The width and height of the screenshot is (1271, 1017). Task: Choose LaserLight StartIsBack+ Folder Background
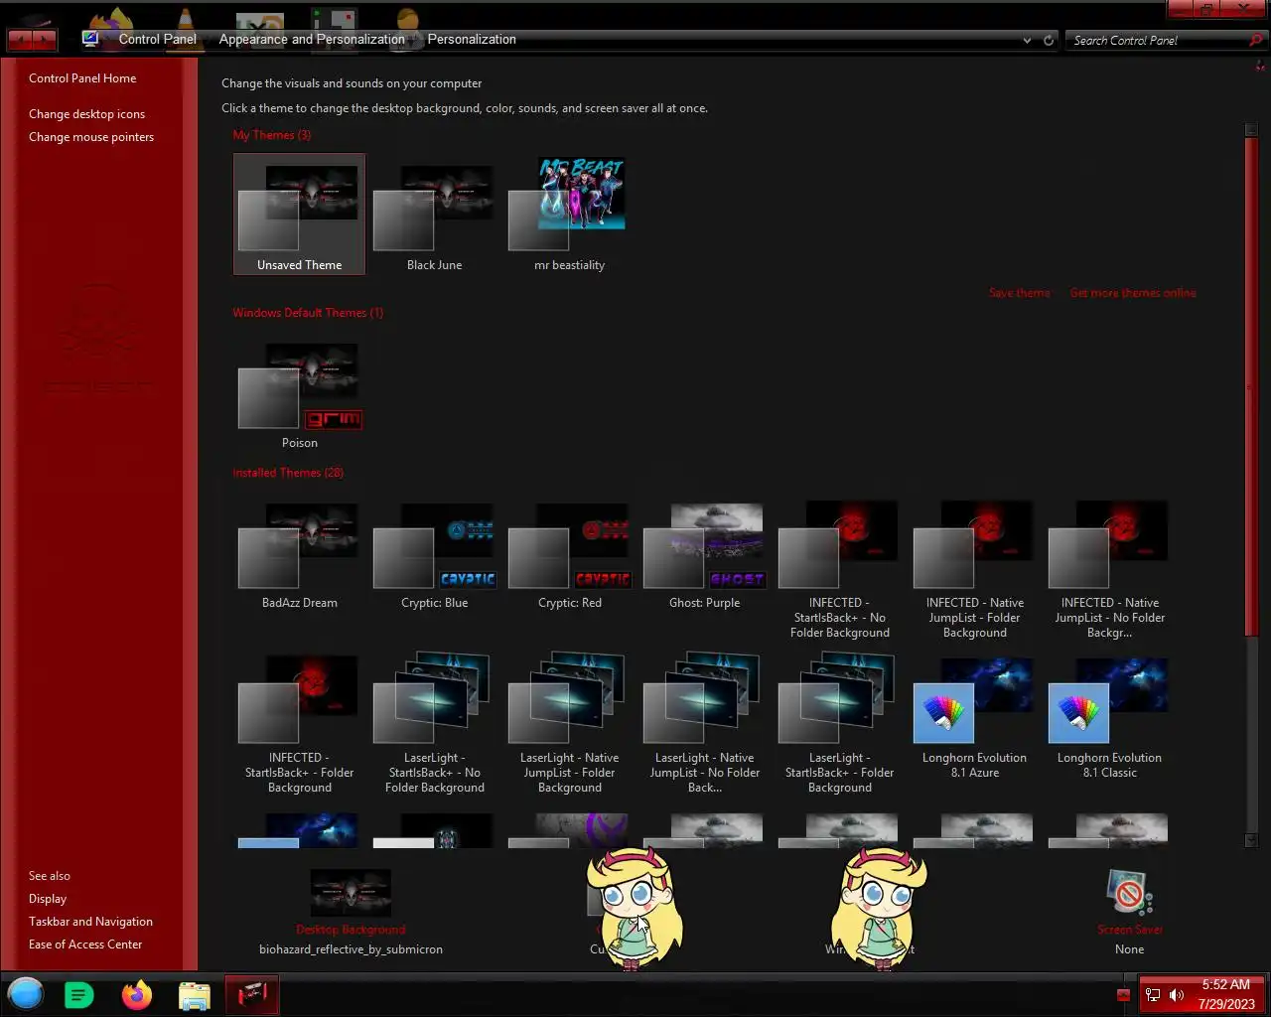(x=839, y=725)
